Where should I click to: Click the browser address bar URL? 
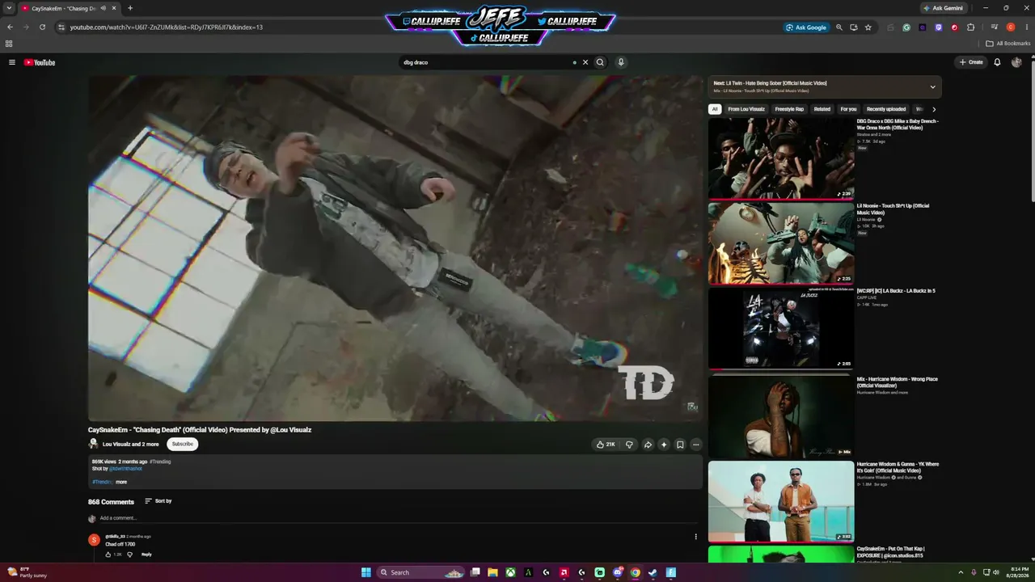tap(166, 27)
